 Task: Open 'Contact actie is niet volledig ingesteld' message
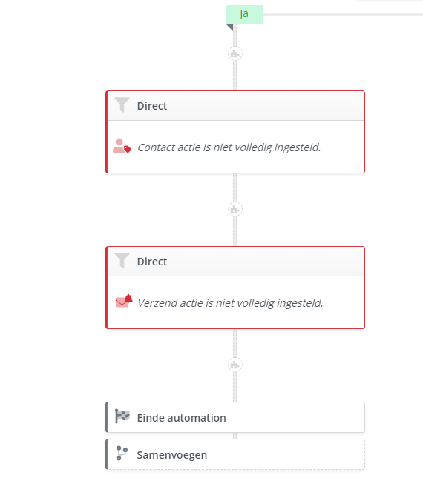click(229, 147)
